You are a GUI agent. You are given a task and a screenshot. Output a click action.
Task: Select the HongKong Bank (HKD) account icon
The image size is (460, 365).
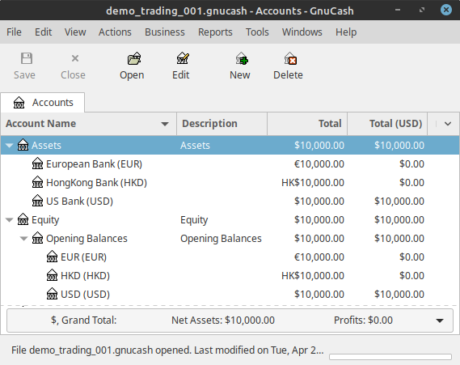(x=37, y=182)
